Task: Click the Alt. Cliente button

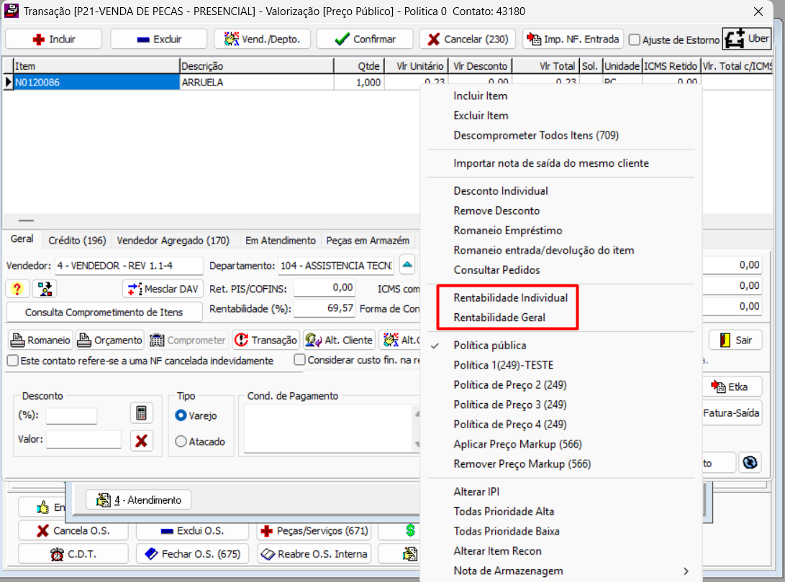Action: click(x=340, y=340)
